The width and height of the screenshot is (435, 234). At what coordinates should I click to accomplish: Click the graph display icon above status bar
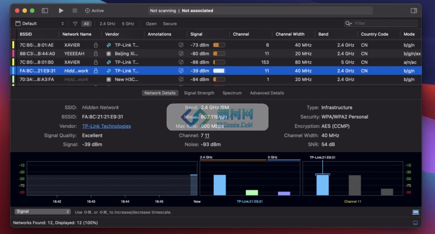pyautogui.click(x=416, y=212)
